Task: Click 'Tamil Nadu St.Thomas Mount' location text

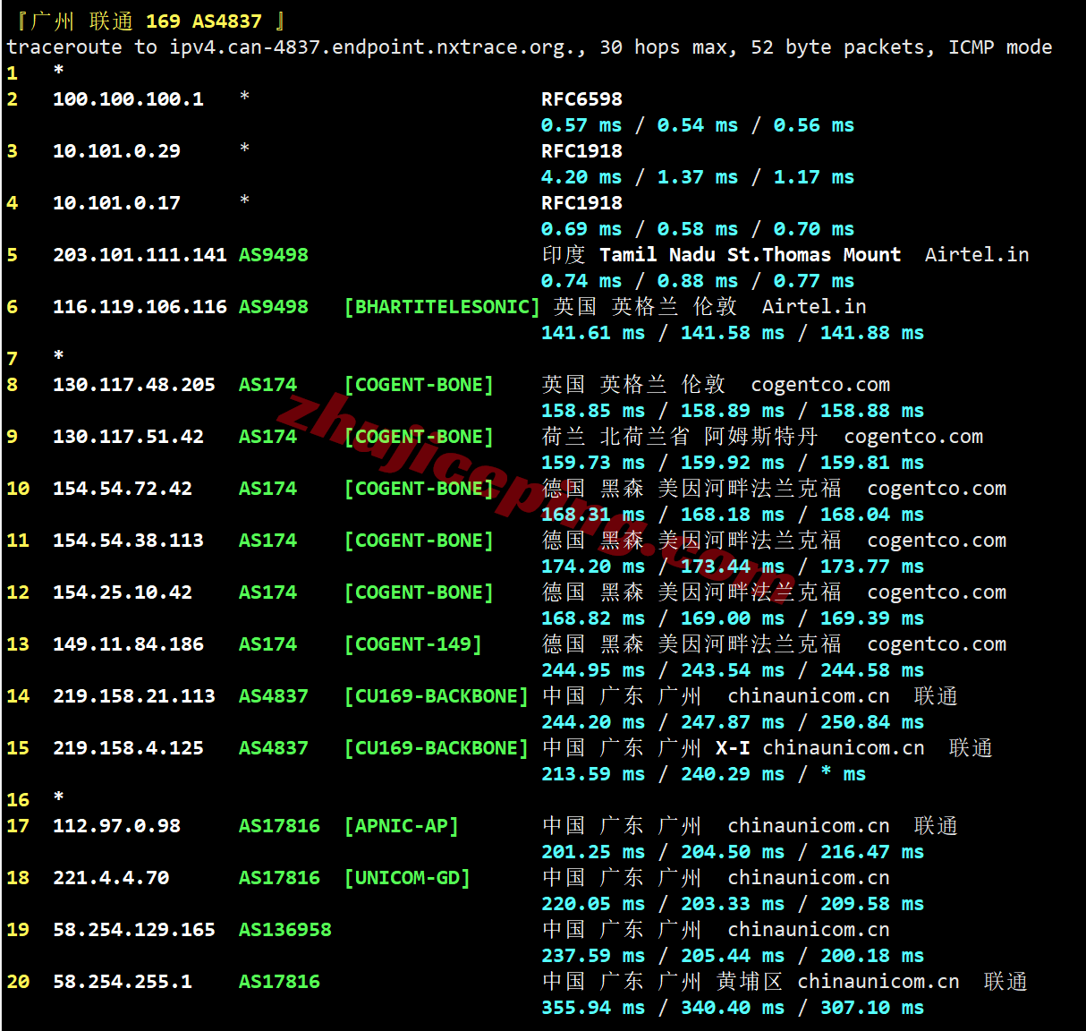Action: tap(751, 255)
